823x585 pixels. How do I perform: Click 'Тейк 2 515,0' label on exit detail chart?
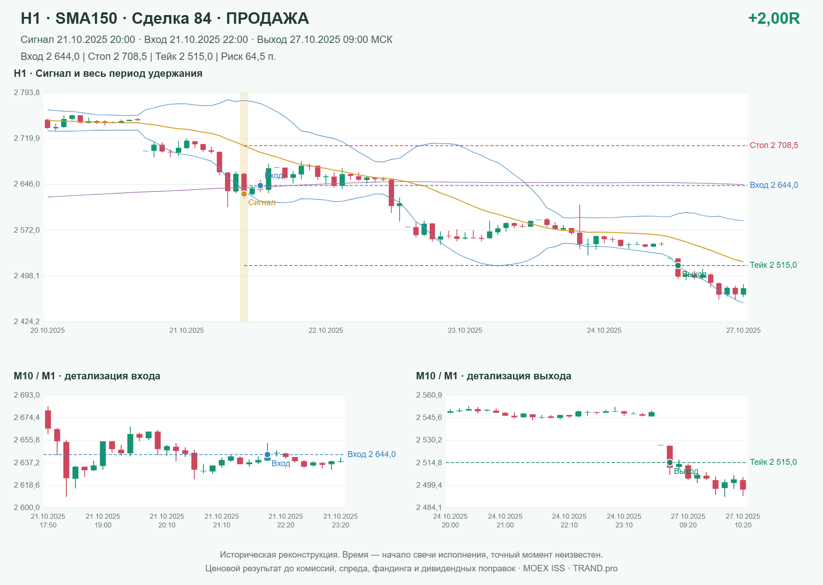click(x=773, y=462)
